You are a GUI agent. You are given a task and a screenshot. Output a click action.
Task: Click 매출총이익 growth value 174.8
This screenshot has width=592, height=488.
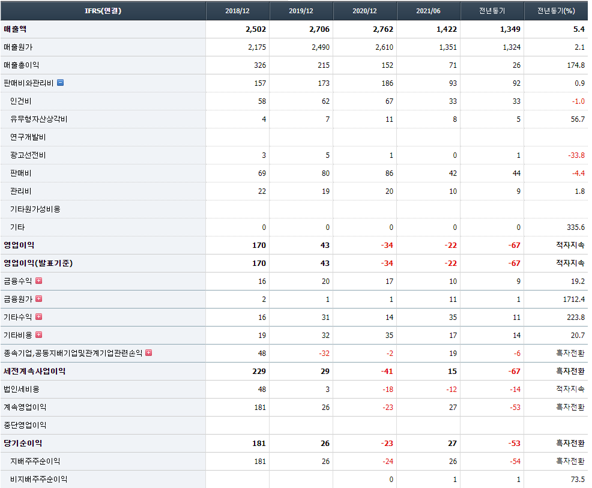pyautogui.click(x=576, y=65)
